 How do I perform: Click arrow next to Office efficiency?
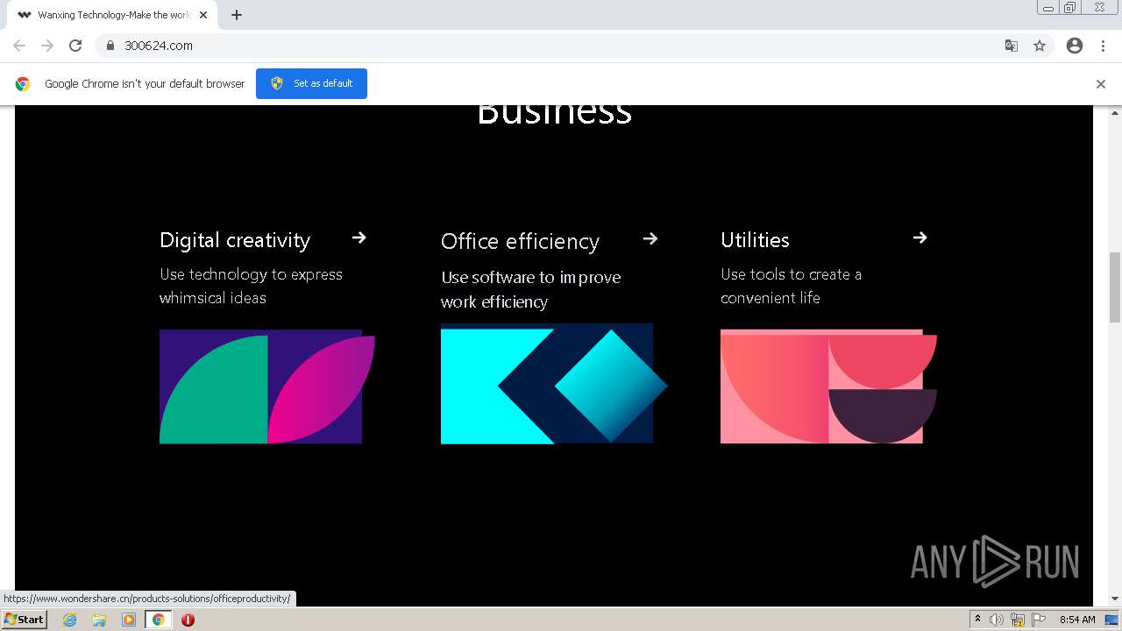[650, 238]
